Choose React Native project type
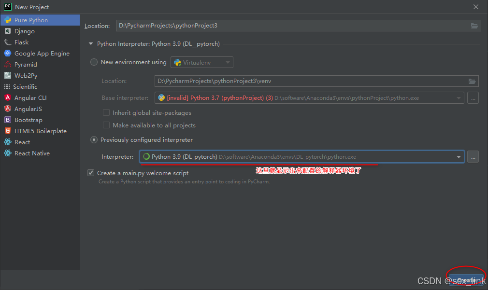 coord(40,153)
